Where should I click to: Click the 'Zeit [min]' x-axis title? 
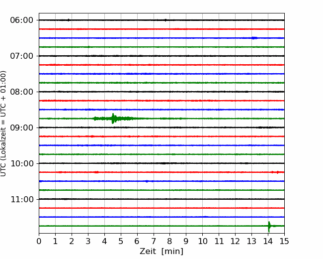coord(161,252)
